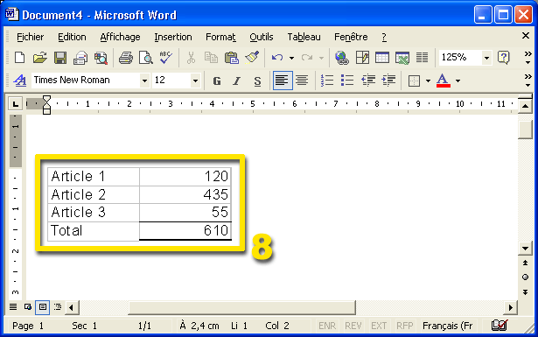Toggle bold (G) formatting
This screenshot has width=538, height=337.
pyautogui.click(x=216, y=81)
